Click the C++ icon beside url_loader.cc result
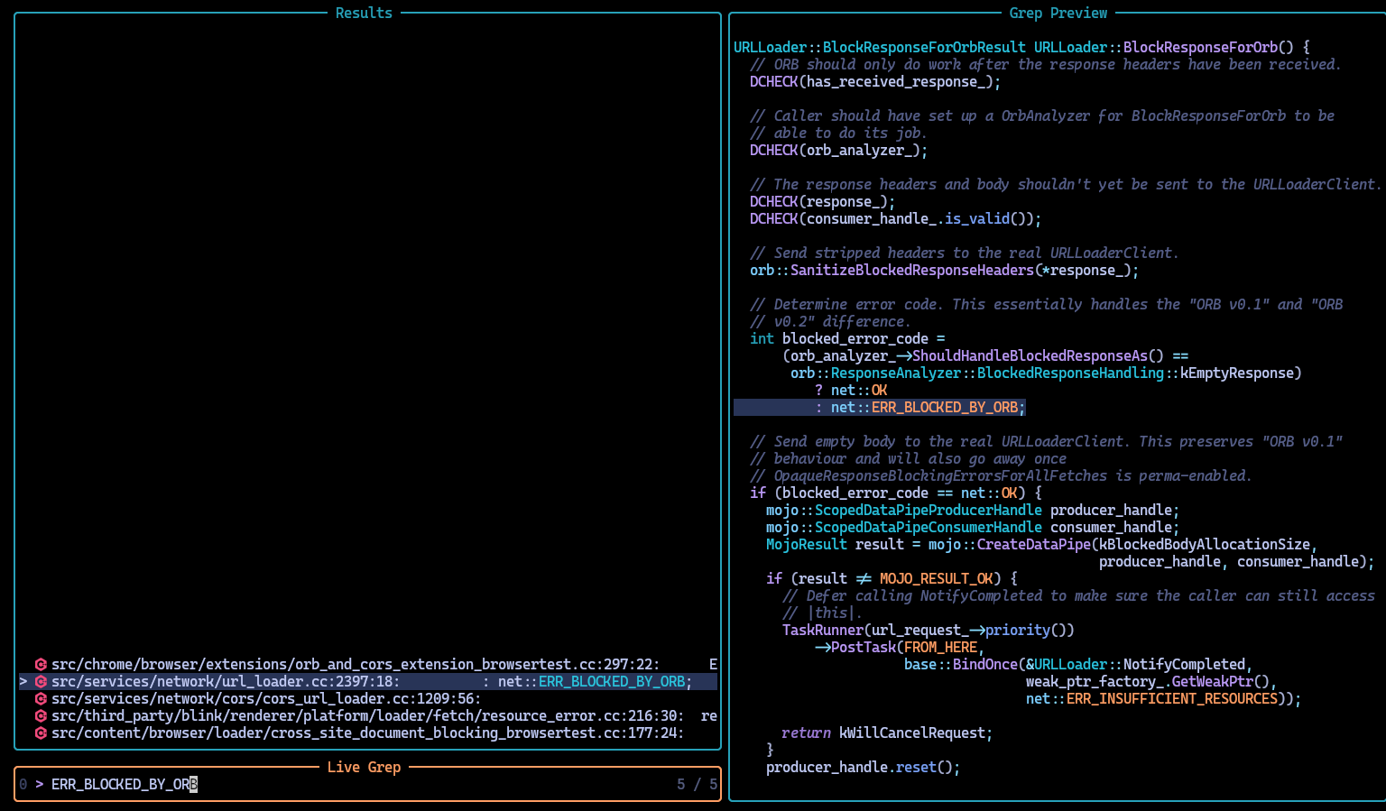The width and height of the screenshot is (1386, 811). [x=41, y=681]
